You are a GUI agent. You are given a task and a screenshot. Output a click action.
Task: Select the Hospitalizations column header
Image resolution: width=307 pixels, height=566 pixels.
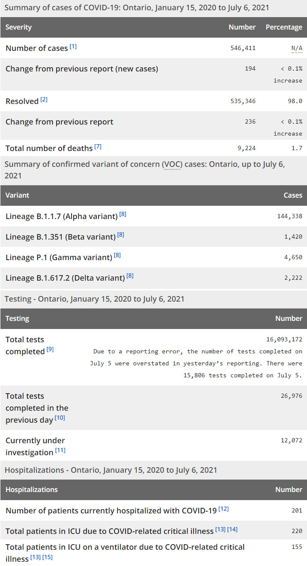(31, 490)
